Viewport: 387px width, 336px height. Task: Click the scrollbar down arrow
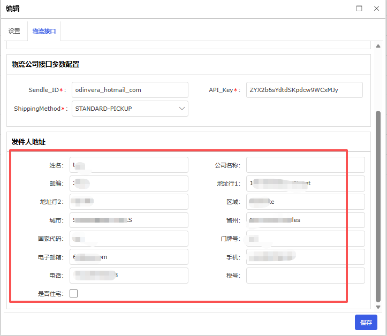(x=378, y=307)
